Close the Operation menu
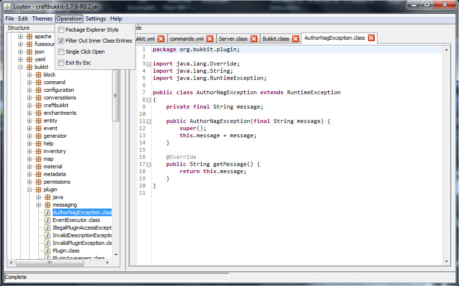459x286 pixels. [x=69, y=19]
